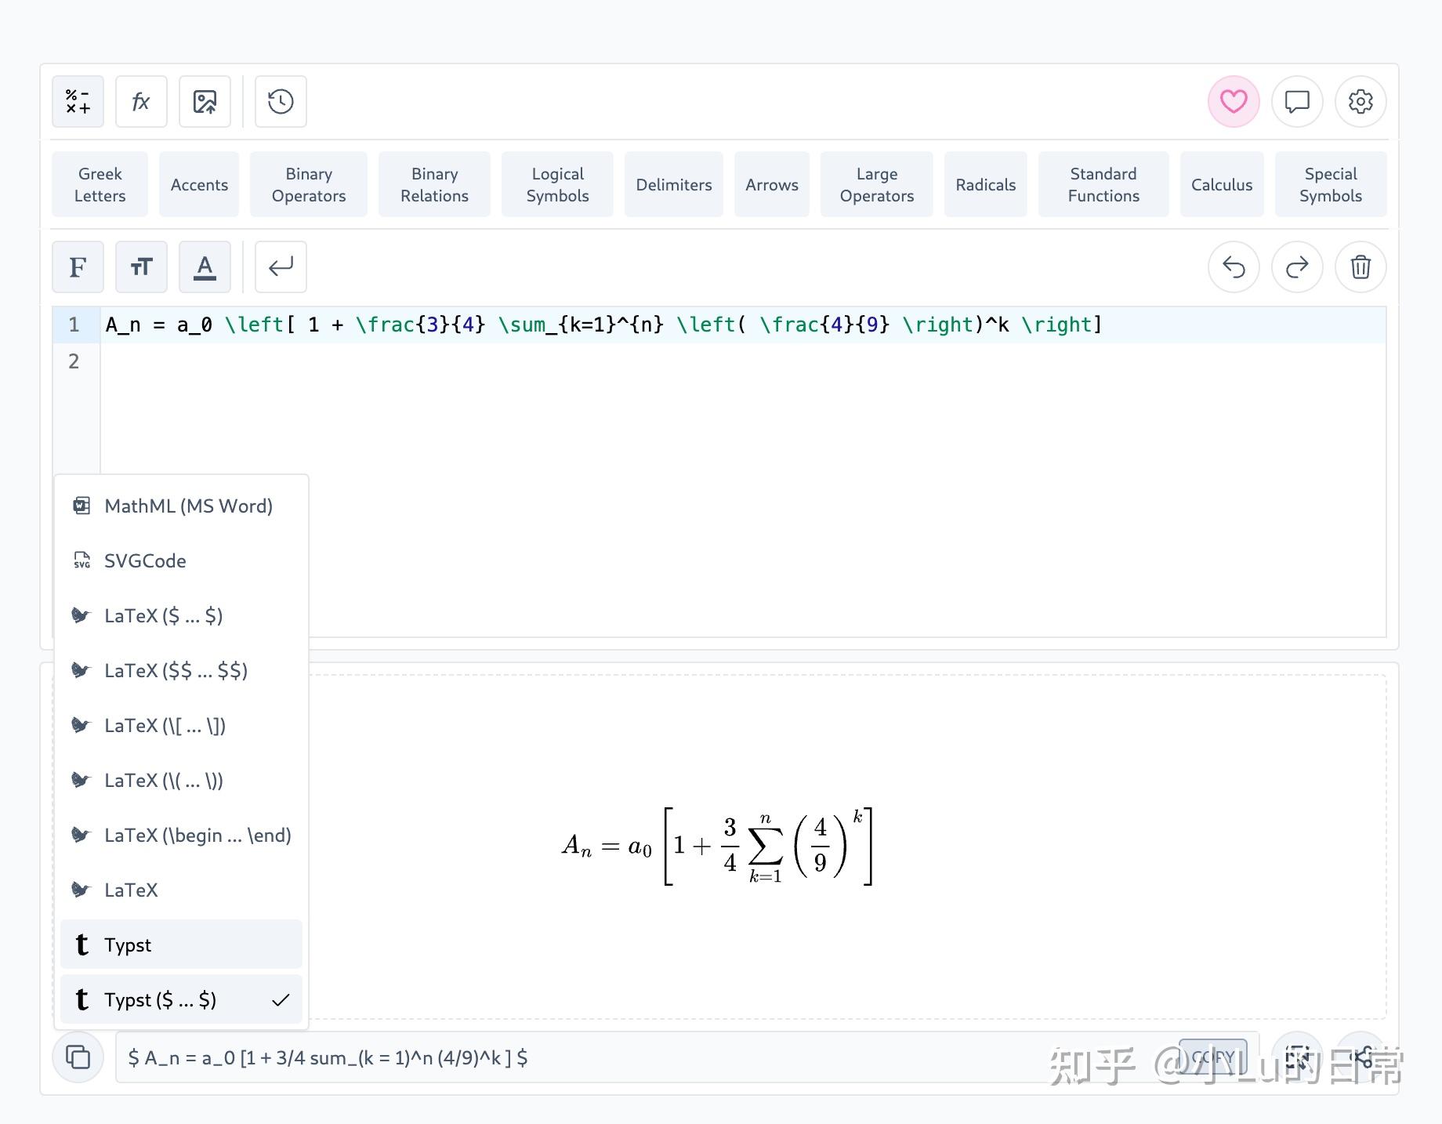
Task: Open the Arrows symbol group
Action: [772, 185]
